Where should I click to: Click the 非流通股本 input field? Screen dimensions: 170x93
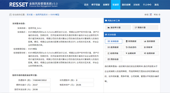[85, 80]
